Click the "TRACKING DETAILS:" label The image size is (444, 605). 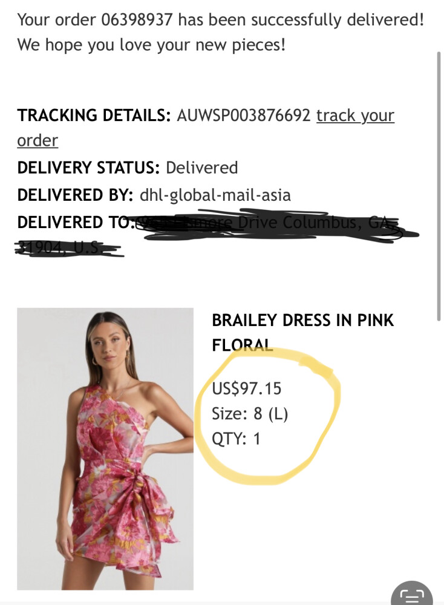click(x=94, y=115)
